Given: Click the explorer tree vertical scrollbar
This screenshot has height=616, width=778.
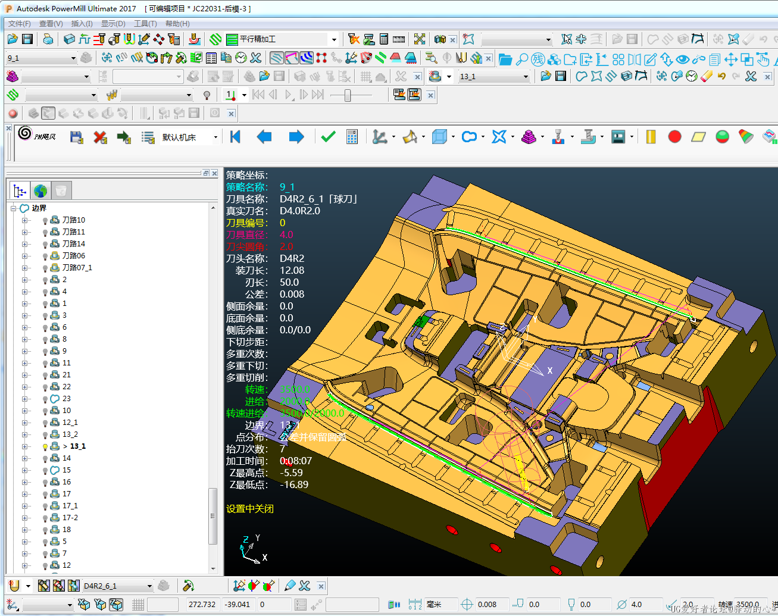Looking at the screenshot, I should pyautogui.click(x=213, y=515).
